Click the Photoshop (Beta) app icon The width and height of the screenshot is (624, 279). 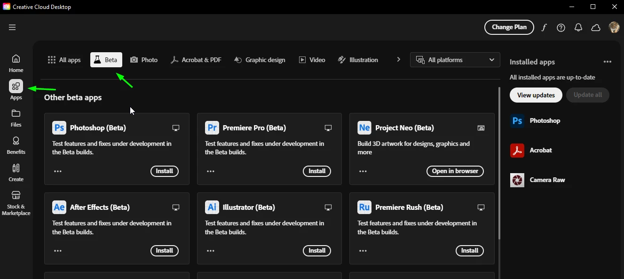pos(59,128)
